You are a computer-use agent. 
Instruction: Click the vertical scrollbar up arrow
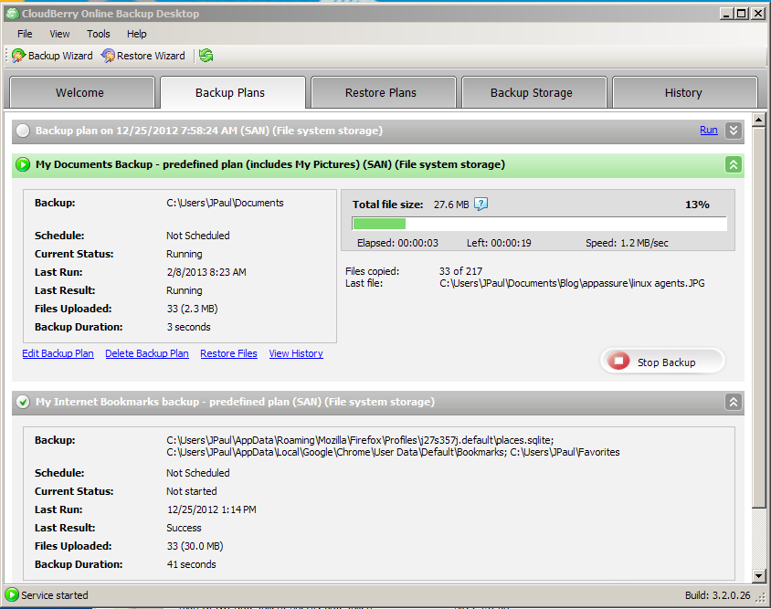tap(759, 120)
